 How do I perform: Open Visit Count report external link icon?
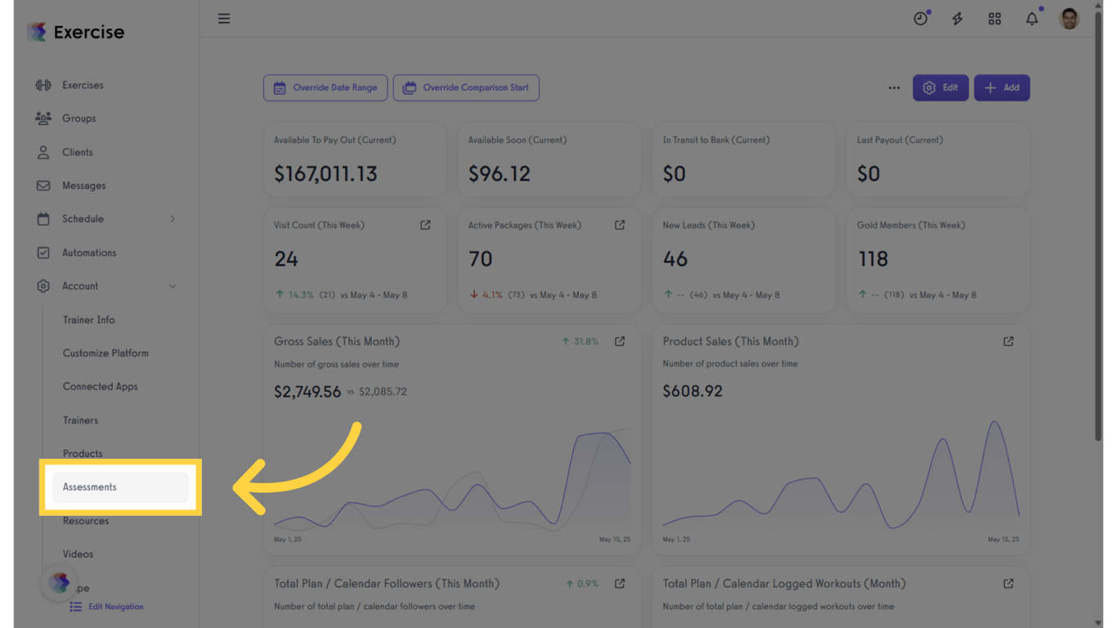pos(425,225)
